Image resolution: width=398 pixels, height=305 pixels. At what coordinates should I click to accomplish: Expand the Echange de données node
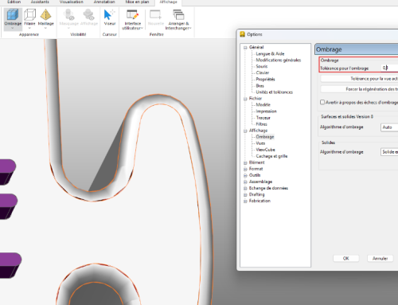point(245,189)
